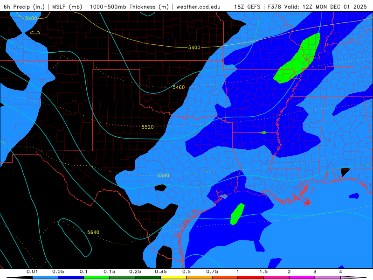The width and height of the screenshot is (373, 280).
Task: Click the '5400' contour label near top-left corner
Action: pyautogui.click(x=31, y=18)
